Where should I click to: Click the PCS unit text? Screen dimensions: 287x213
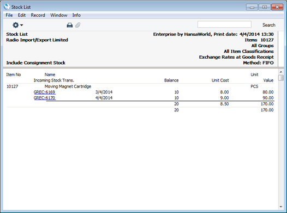tap(254, 86)
